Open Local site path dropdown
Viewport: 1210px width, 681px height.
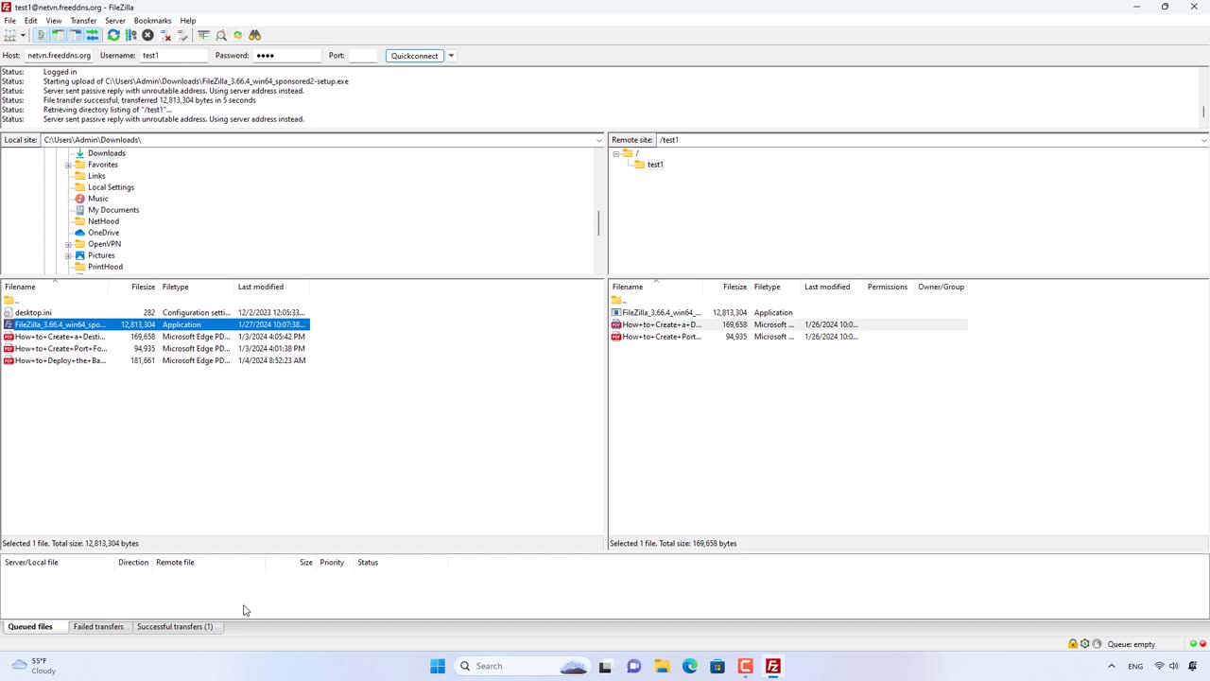[x=598, y=140]
